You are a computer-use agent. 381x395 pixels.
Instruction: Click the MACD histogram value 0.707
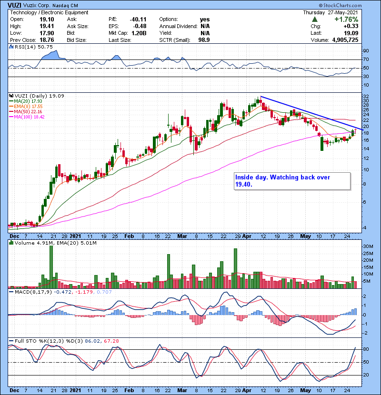(x=104, y=292)
